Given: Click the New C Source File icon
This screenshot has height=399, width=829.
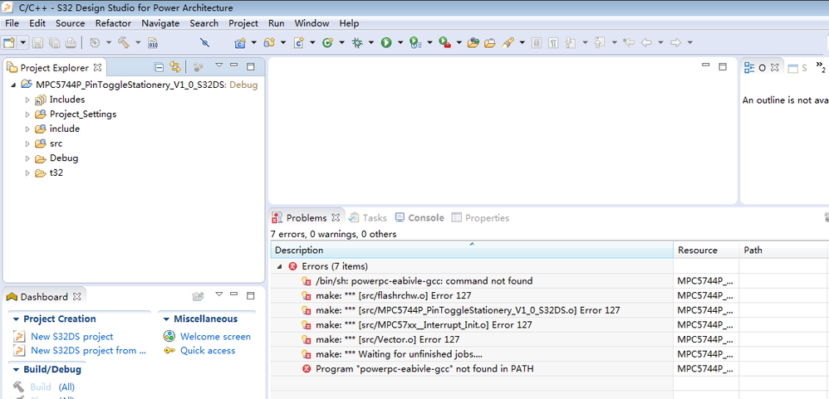Looking at the screenshot, I should (x=299, y=43).
